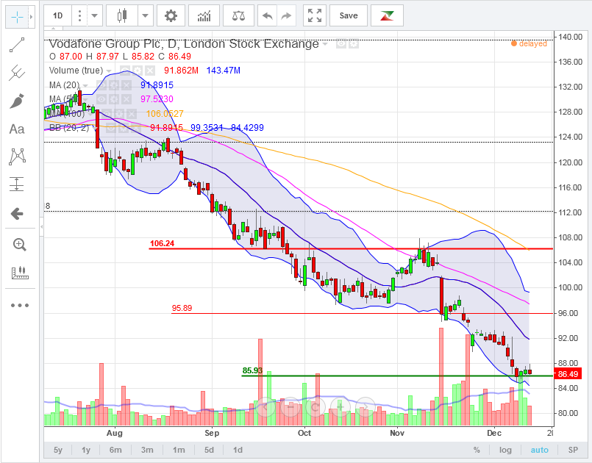Switch to 5d time range
The width and height of the screenshot is (592, 463).
click(209, 450)
